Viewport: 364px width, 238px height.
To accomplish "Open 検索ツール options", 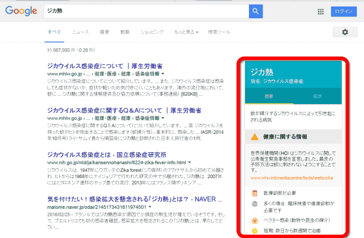I will (219, 32).
